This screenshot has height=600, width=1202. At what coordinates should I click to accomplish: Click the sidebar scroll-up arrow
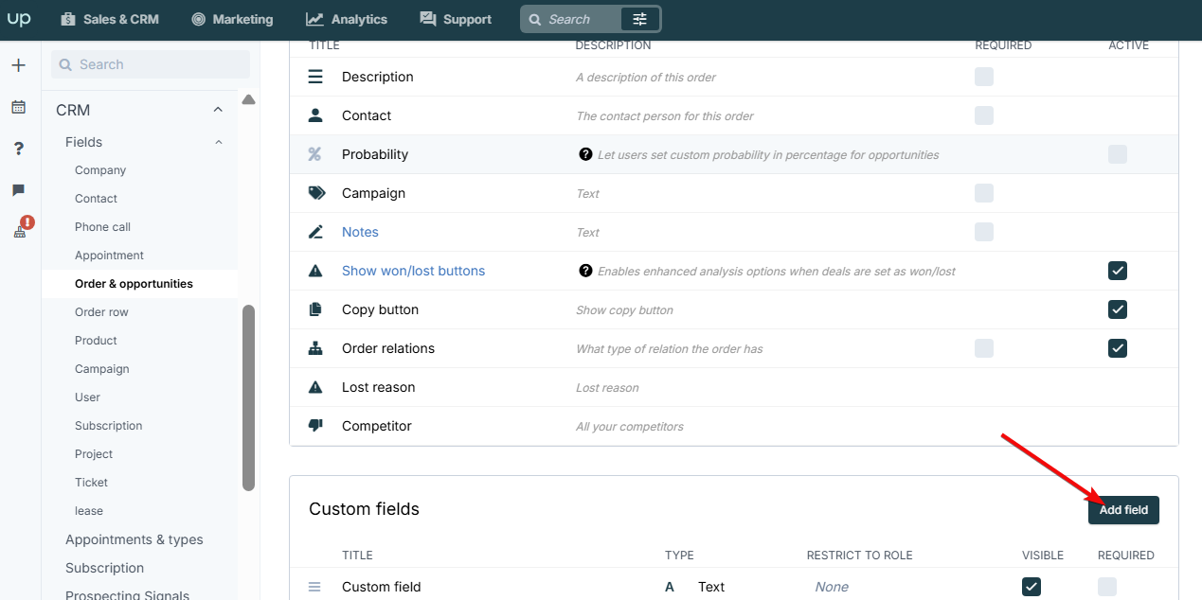tap(248, 99)
